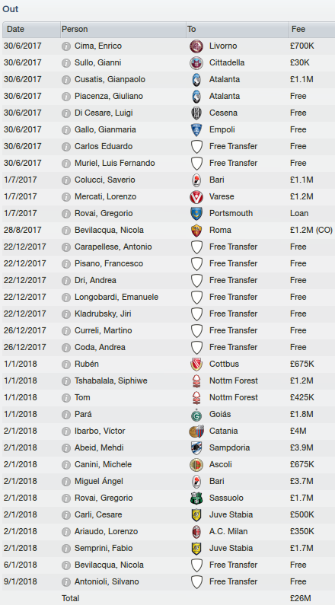Screen dimensions: 335x605
Task: Click the Goiás club badge
Action: point(196,415)
